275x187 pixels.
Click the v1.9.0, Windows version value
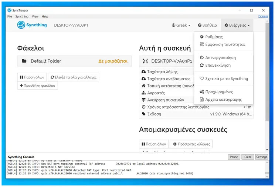pyautogui.click(x=231, y=114)
